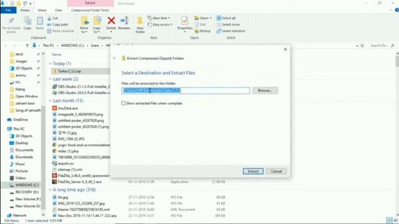Open the address bar history dropdown

pyautogui.click(x=357, y=45)
